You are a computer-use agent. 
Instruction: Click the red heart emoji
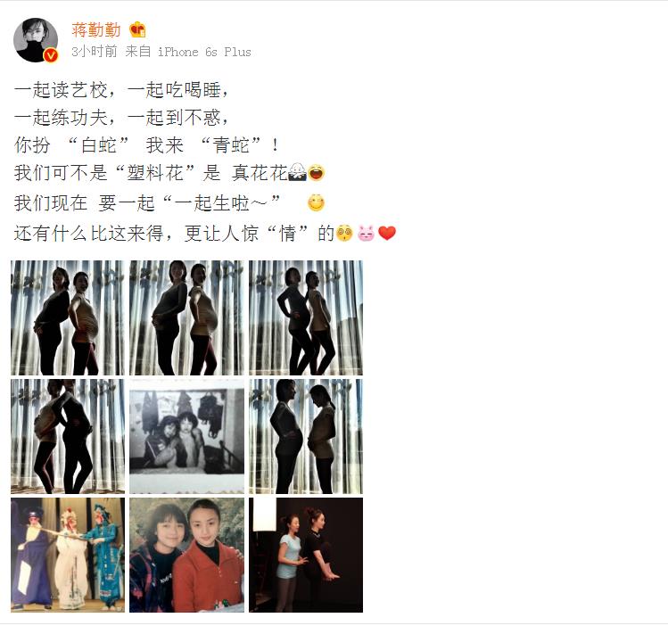[x=387, y=233]
